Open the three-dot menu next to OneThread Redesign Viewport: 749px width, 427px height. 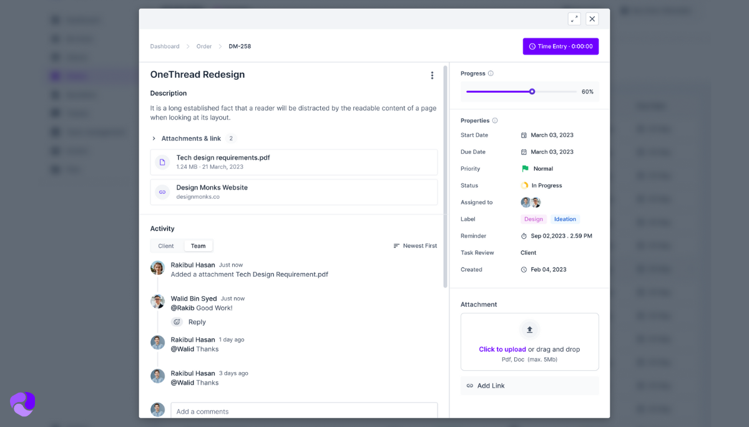(x=432, y=75)
